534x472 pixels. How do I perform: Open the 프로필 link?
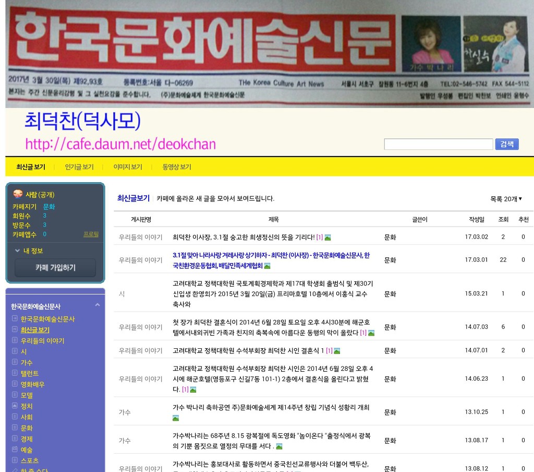click(91, 234)
